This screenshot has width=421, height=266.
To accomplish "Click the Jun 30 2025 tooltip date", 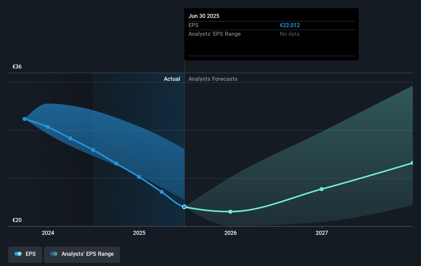I will click(x=204, y=16).
